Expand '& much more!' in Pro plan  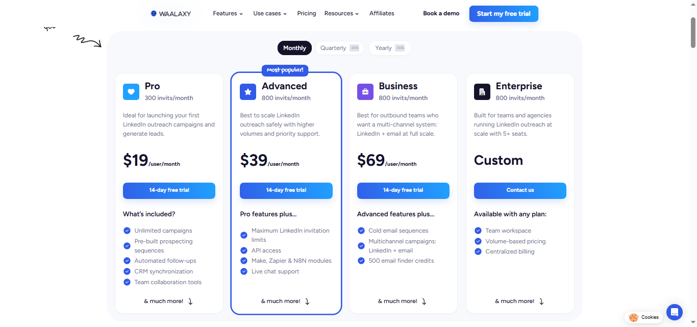coord(168,301)
